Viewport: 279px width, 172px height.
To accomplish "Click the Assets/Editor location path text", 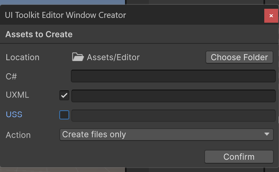I will pos(113,57).
